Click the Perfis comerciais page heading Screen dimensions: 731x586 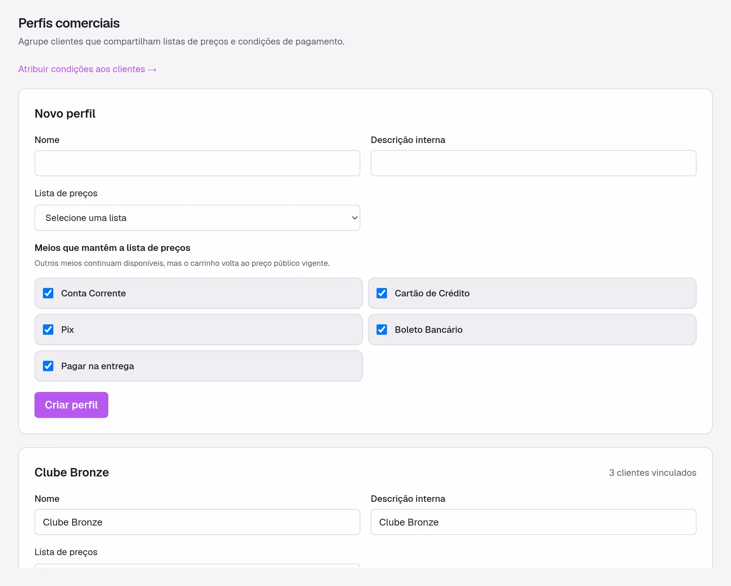(69, 23)
